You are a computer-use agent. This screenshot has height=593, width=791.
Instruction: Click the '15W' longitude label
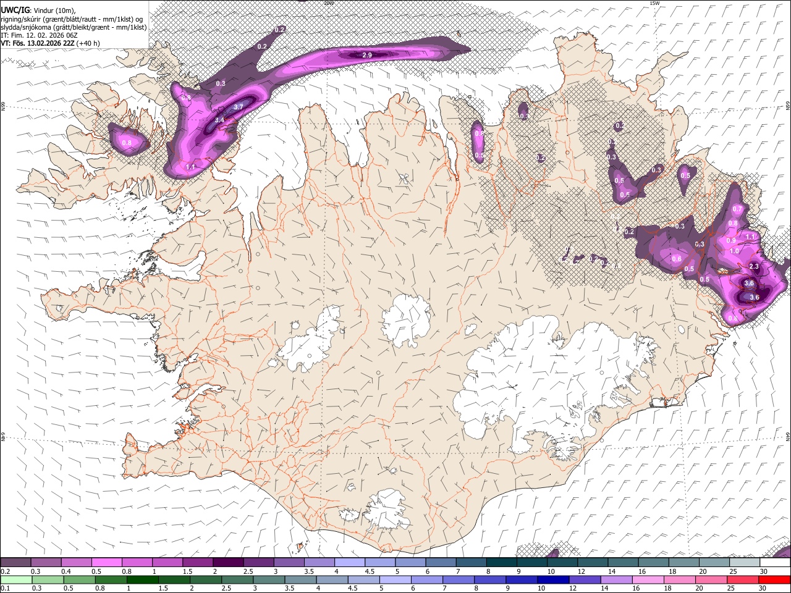[654, 3]
